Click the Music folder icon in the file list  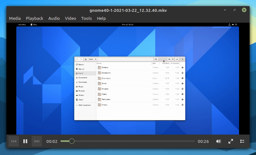(x=100, y=83)
